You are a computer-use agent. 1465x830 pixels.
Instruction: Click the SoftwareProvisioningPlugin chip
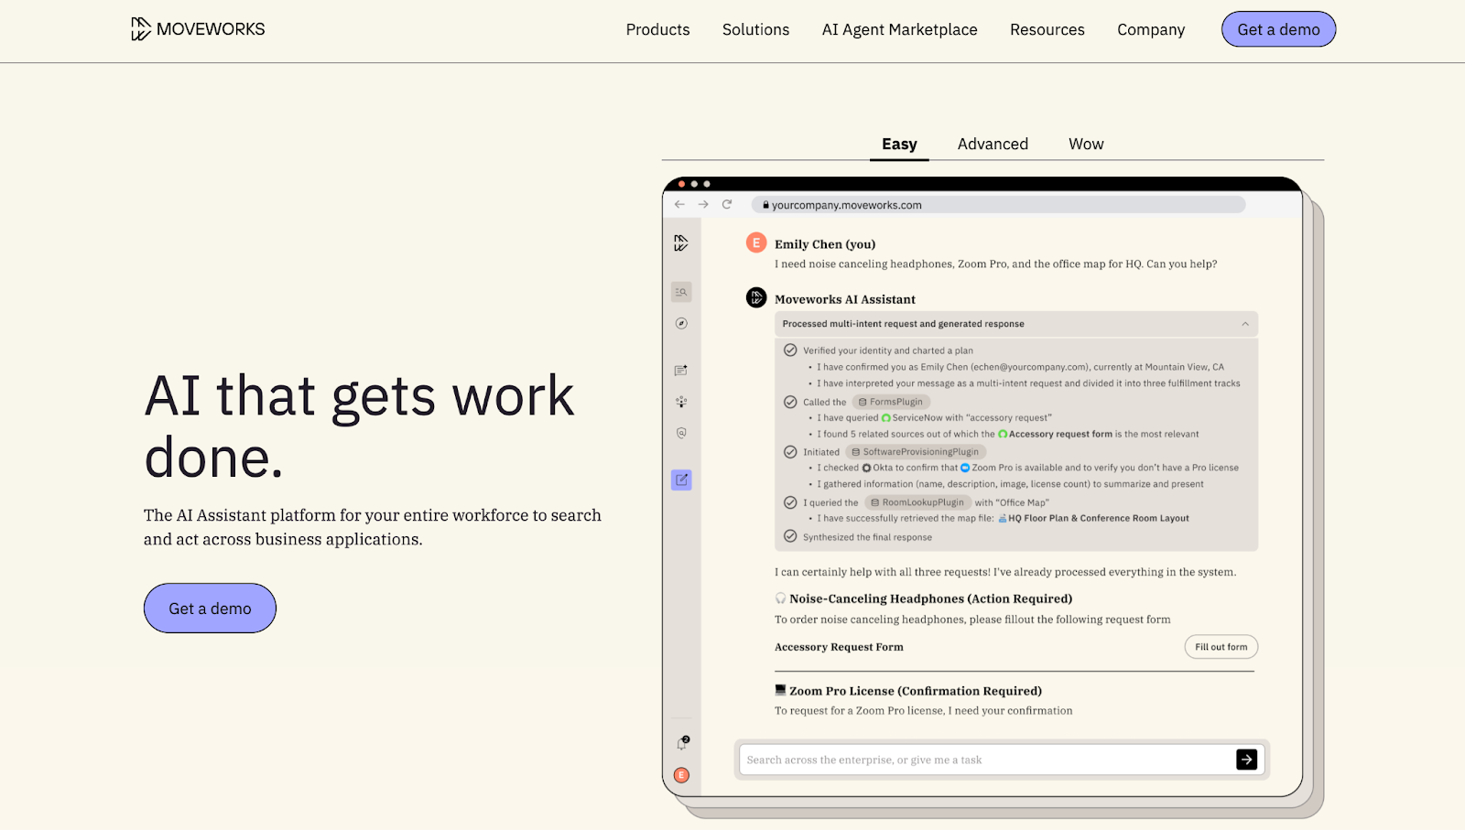[915, 452]
